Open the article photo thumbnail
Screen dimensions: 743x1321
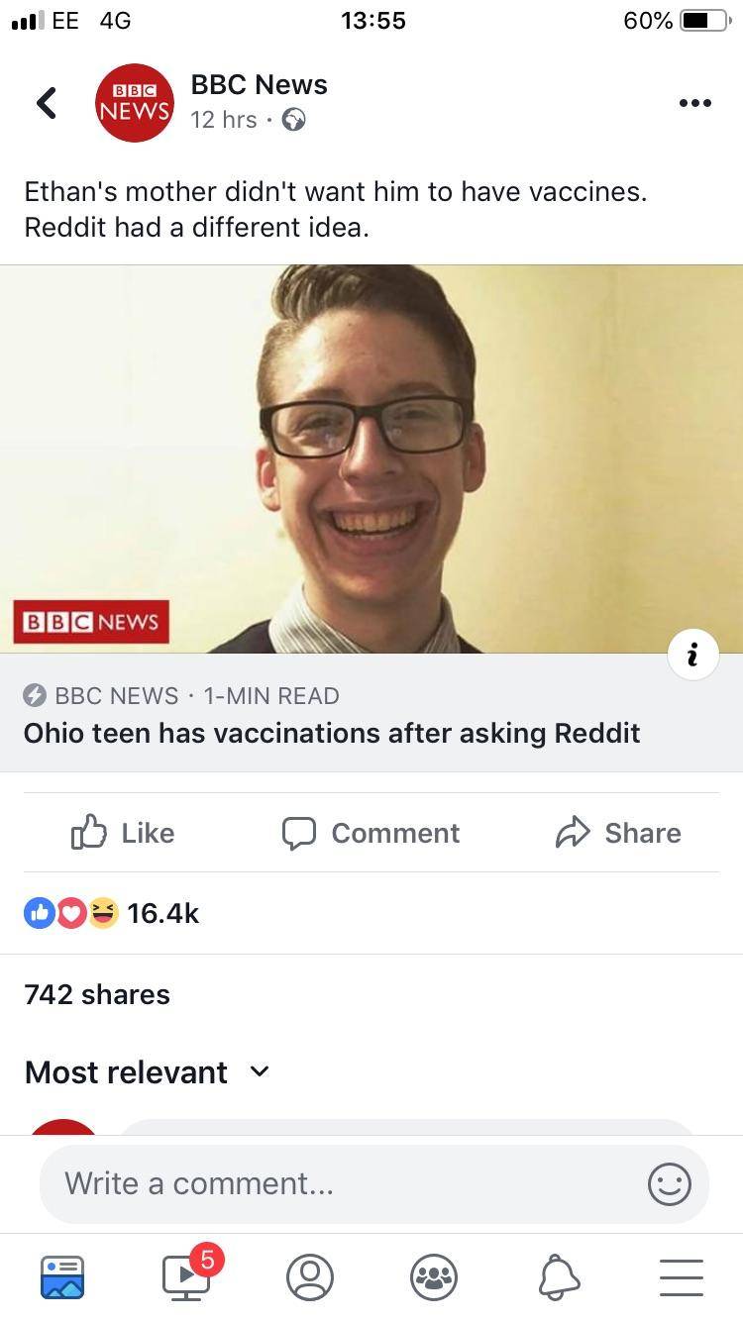(371, 457)
